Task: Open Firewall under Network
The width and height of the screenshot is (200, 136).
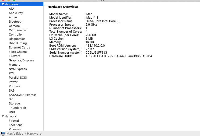Action: pos(14,121)
